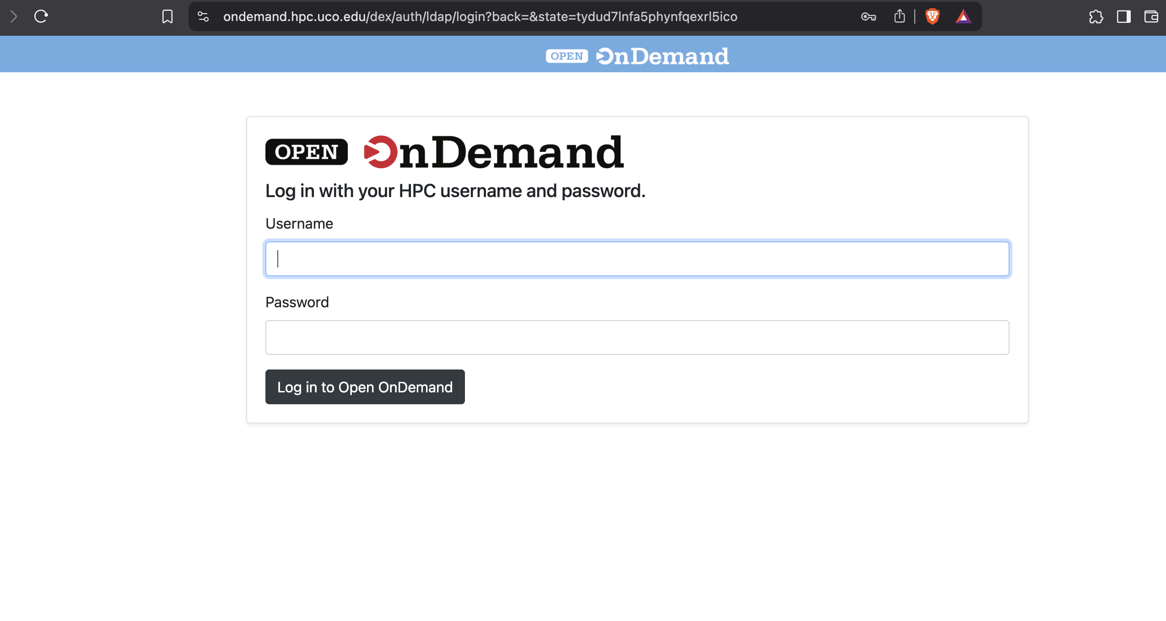This screenshot has height=621, width=1166.
Task: Click the large Open OnDemand logo in the login card
Action: [444, 152]
